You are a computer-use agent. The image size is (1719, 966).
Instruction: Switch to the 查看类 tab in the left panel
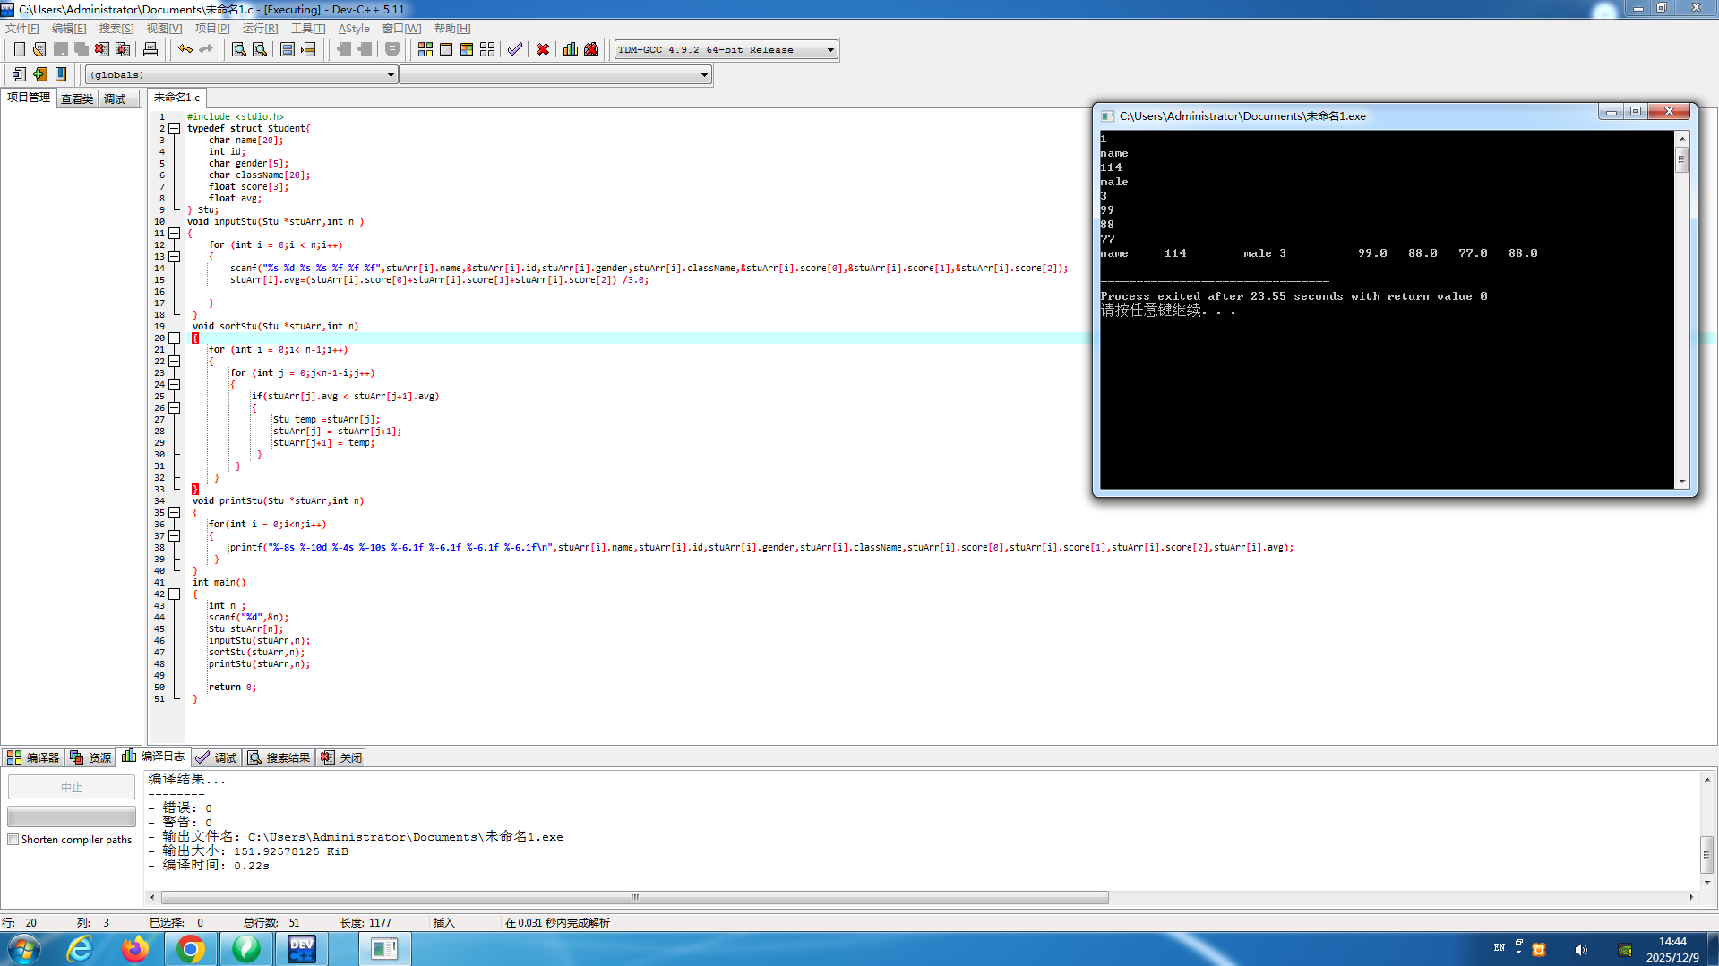(x=77, y=98)
